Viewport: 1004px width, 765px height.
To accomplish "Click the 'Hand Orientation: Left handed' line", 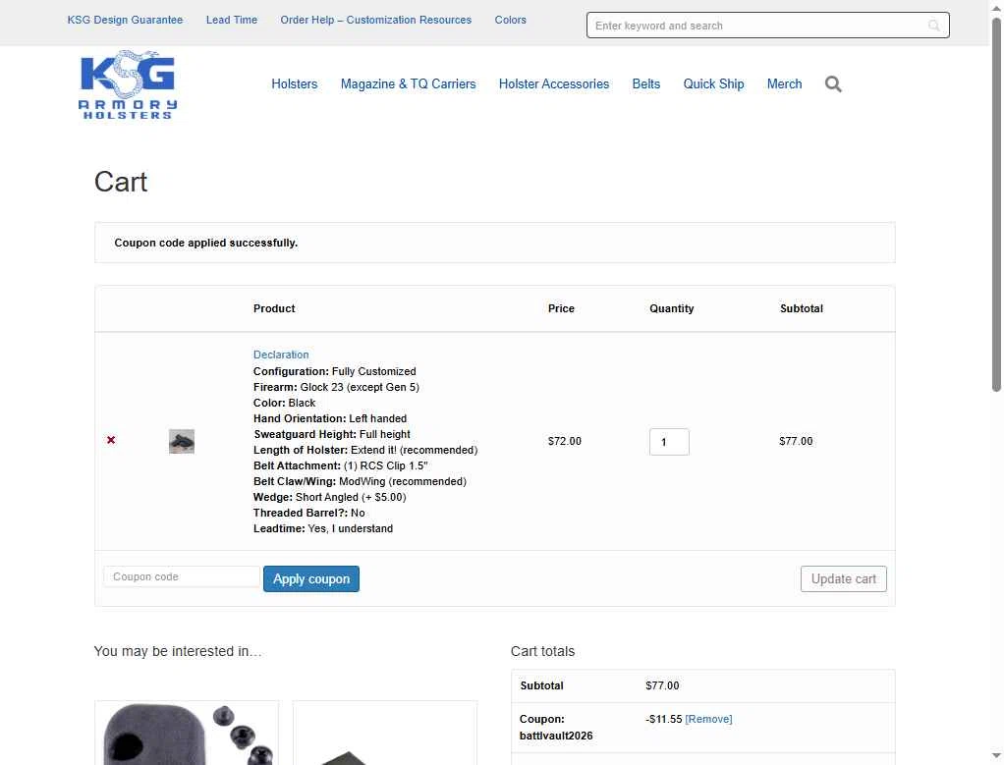I will click(330, 418).
